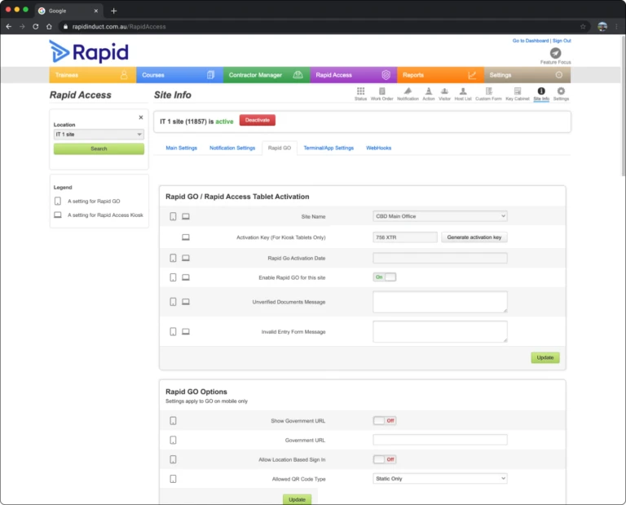Screen dimensions: 626x505
Task: Click the Rapid Access Kiosk legend icon
Action: click(58, 215)
